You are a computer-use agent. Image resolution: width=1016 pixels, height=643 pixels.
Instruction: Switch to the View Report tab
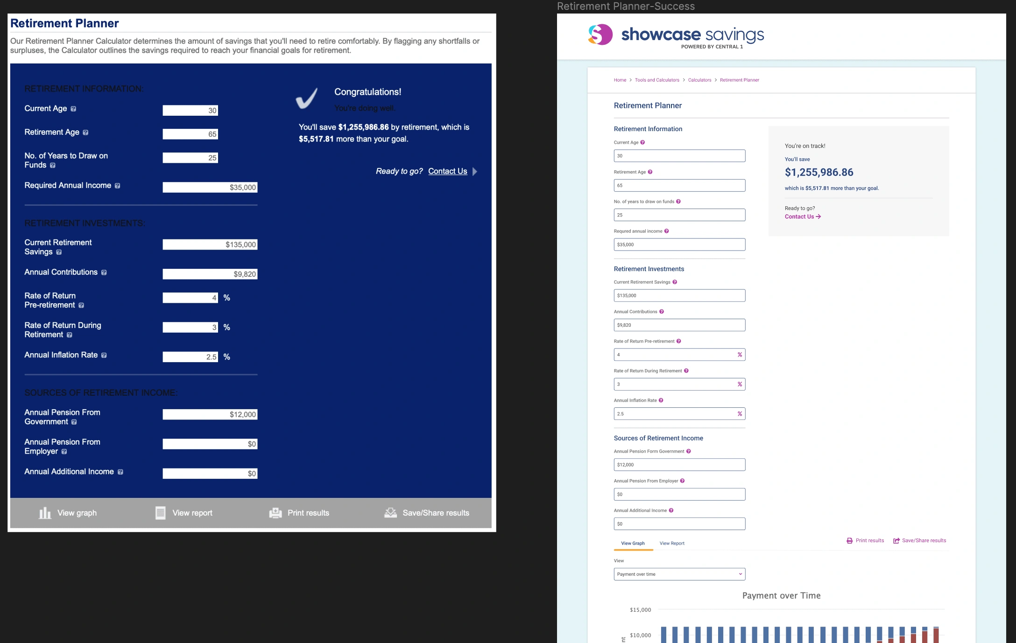point(672,543)
